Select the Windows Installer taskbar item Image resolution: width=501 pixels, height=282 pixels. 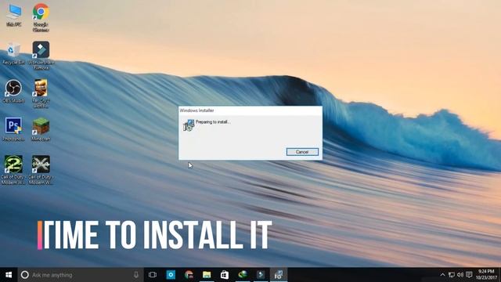coord(279,275)
